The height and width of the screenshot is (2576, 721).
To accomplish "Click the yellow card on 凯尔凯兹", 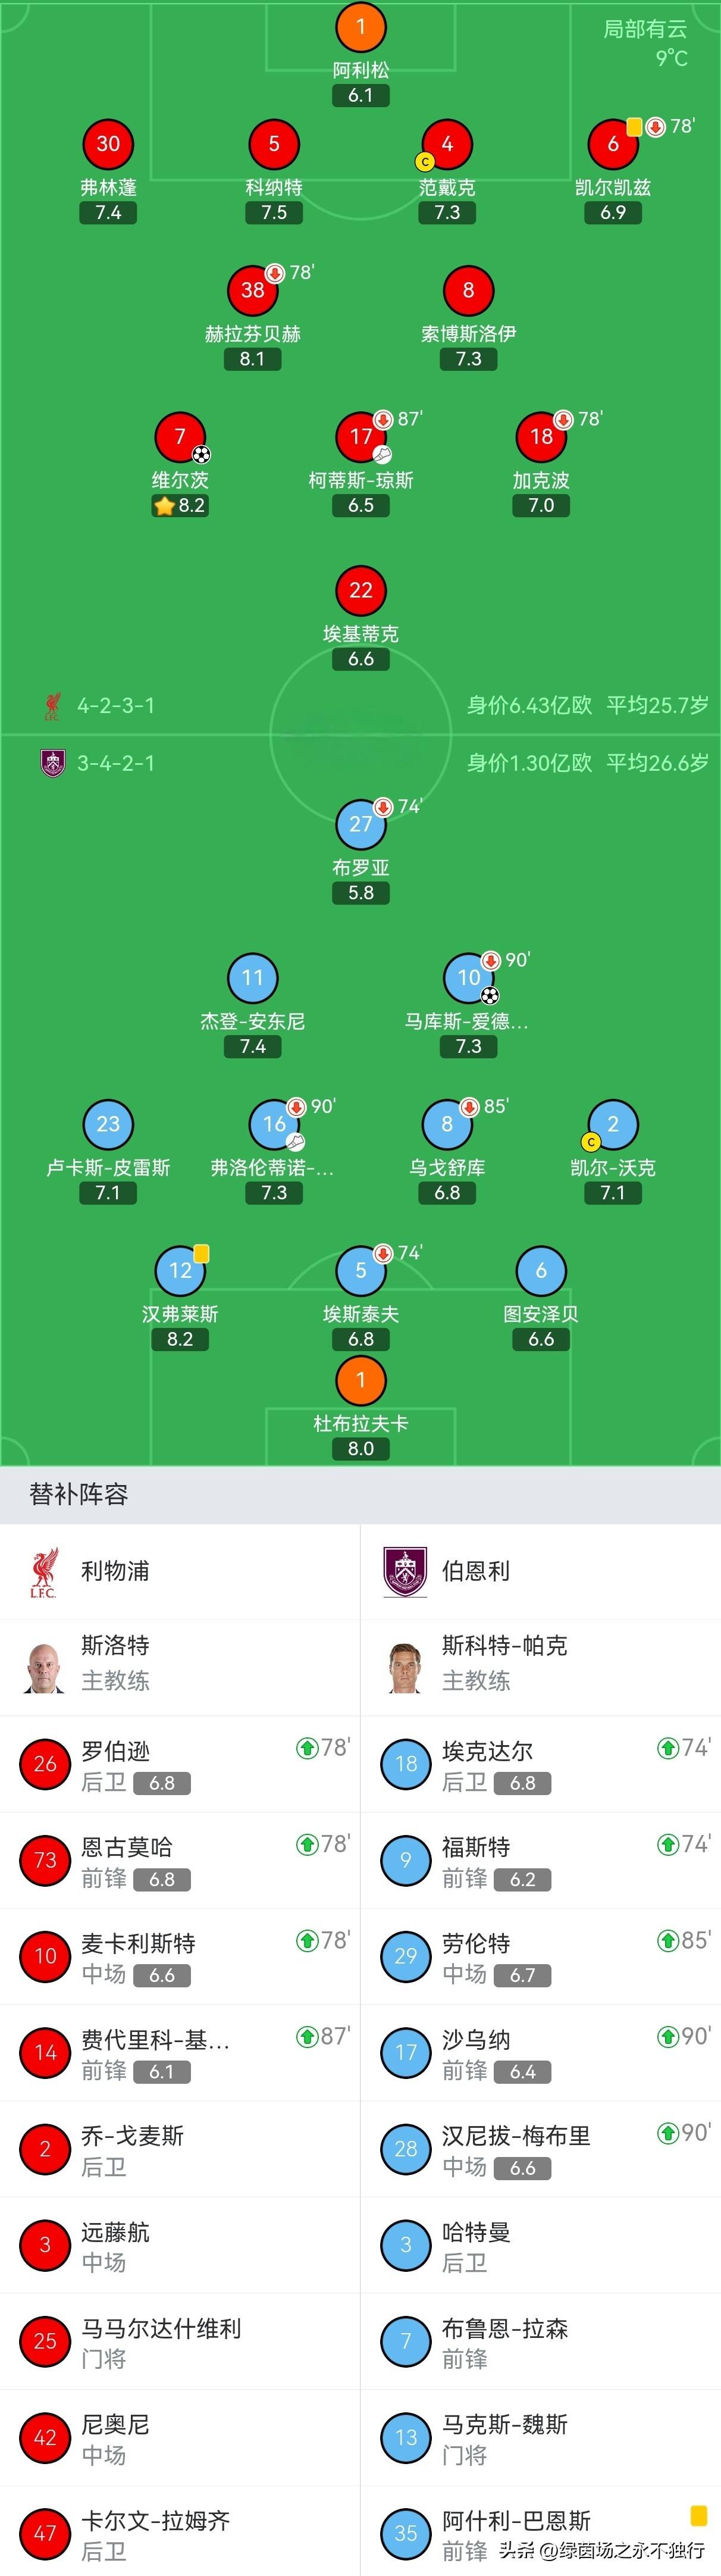I will 634,127.
